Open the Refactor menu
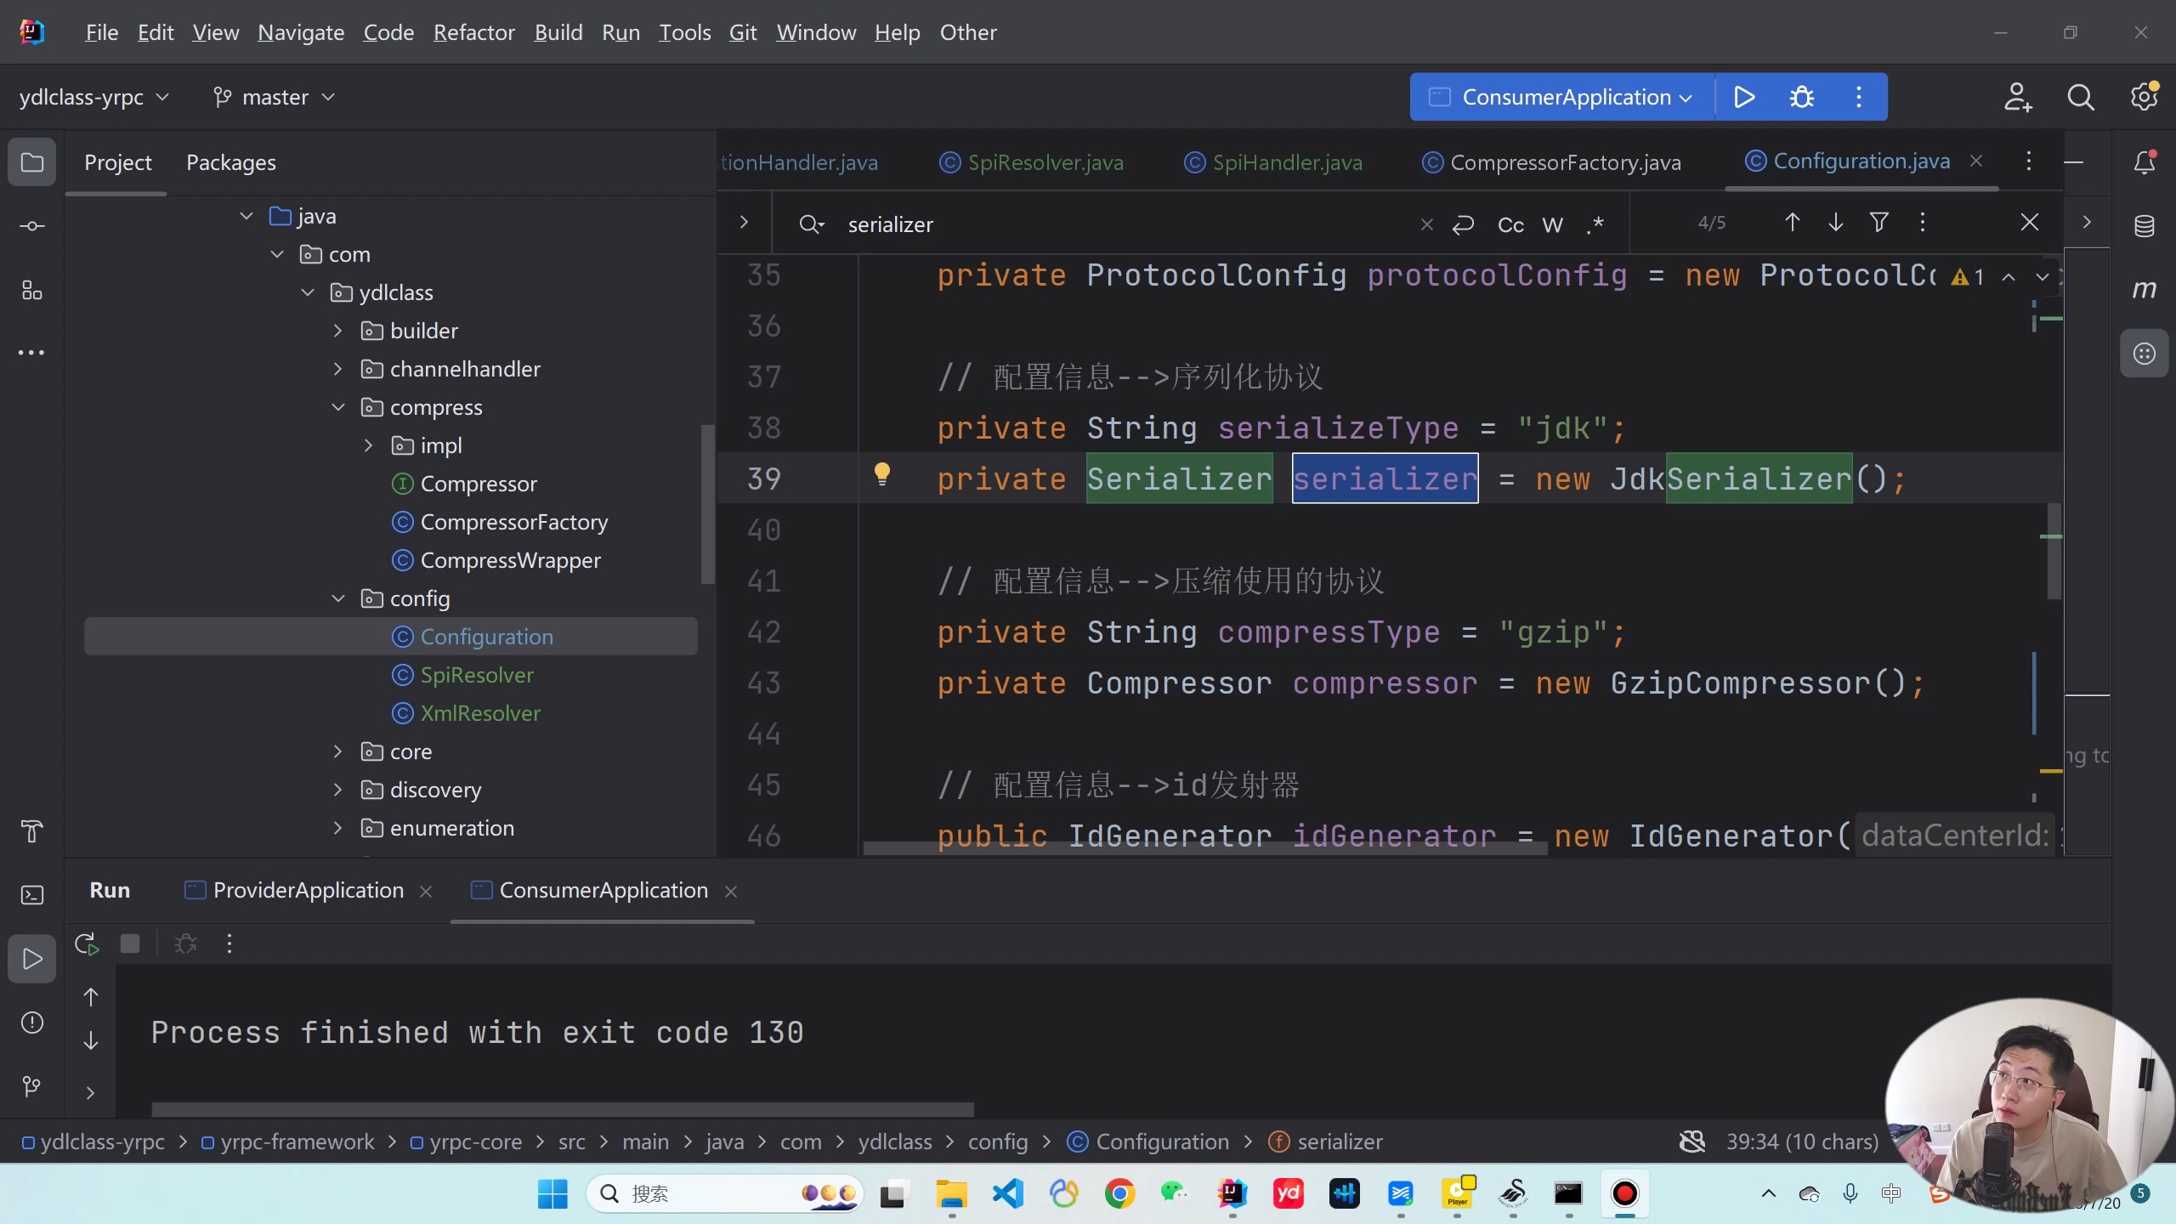This screenshot has height=1224, width=2176. click(x=473, y=32)
